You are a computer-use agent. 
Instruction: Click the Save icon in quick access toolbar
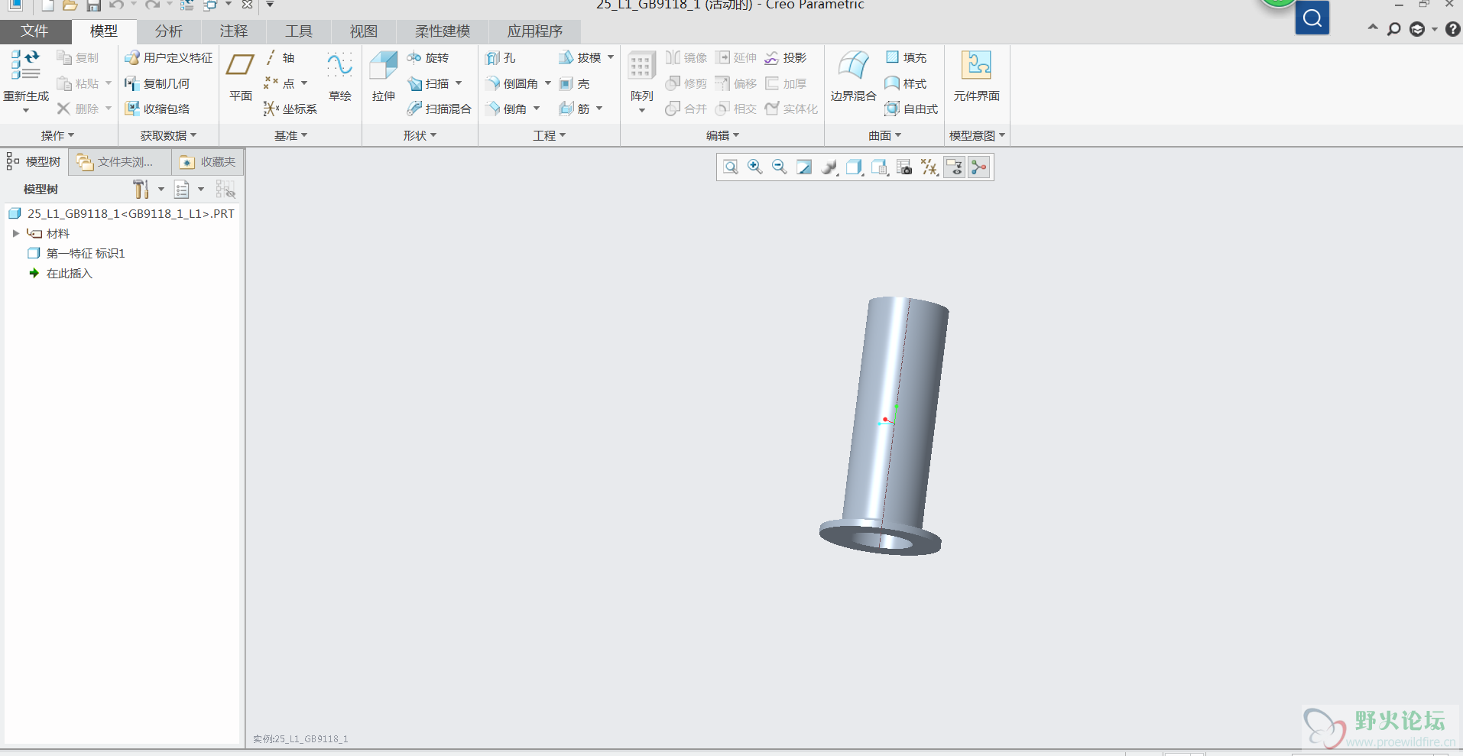93,5
